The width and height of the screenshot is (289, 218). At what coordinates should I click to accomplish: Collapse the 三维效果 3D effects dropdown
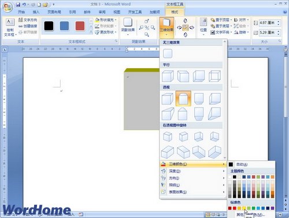click(x=166, y=27)
